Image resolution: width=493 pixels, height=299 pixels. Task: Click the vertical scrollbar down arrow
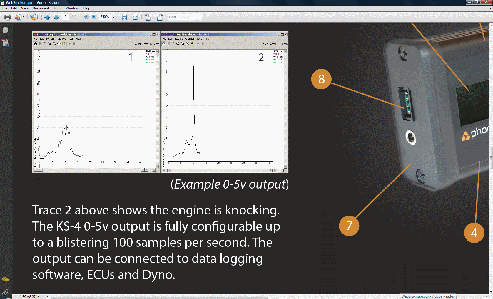tap(491, 292)
